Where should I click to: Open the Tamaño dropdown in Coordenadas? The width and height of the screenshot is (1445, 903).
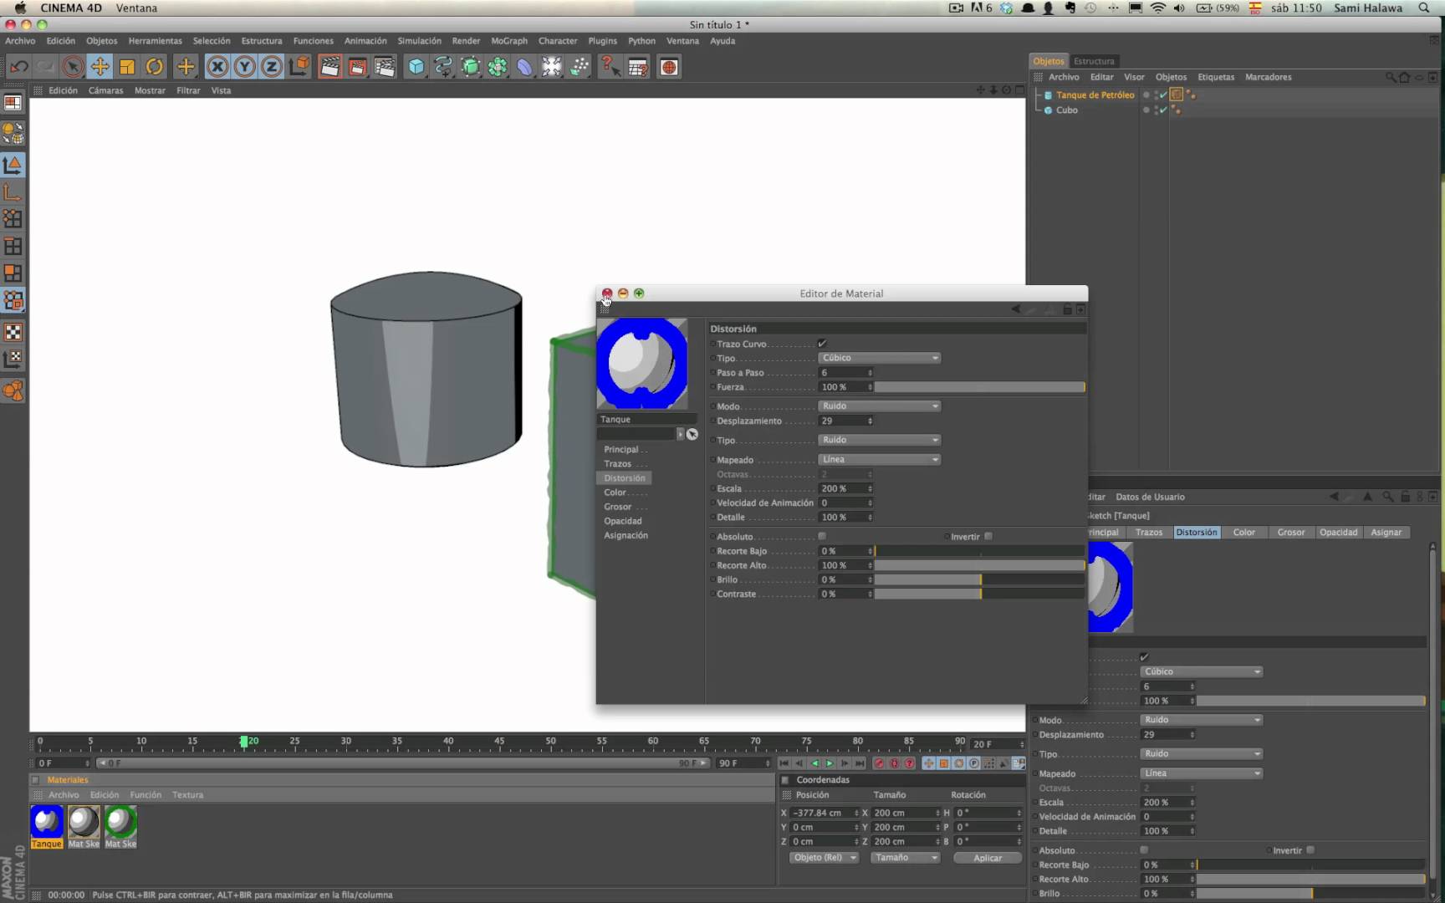(x=905, y=858)
